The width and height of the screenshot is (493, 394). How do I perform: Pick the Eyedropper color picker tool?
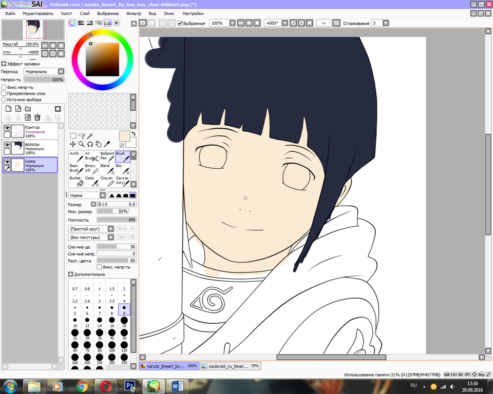tap(107, 144)
